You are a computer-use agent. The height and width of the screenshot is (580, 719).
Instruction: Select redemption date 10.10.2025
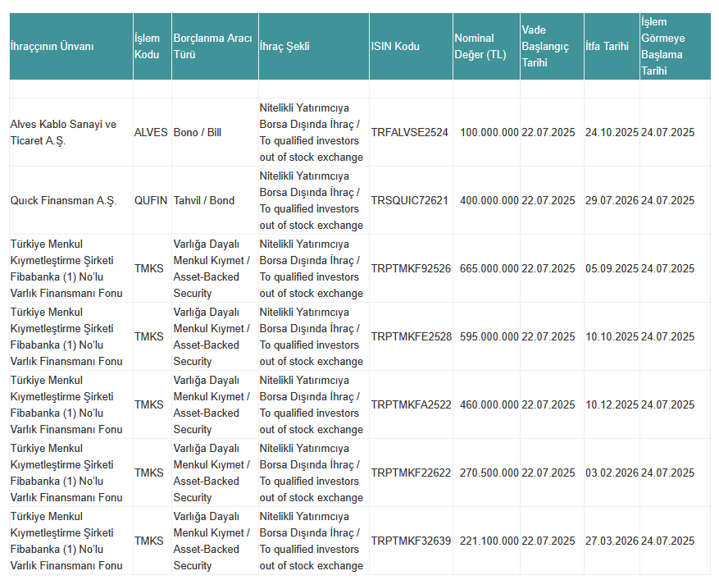pos(612,337)
